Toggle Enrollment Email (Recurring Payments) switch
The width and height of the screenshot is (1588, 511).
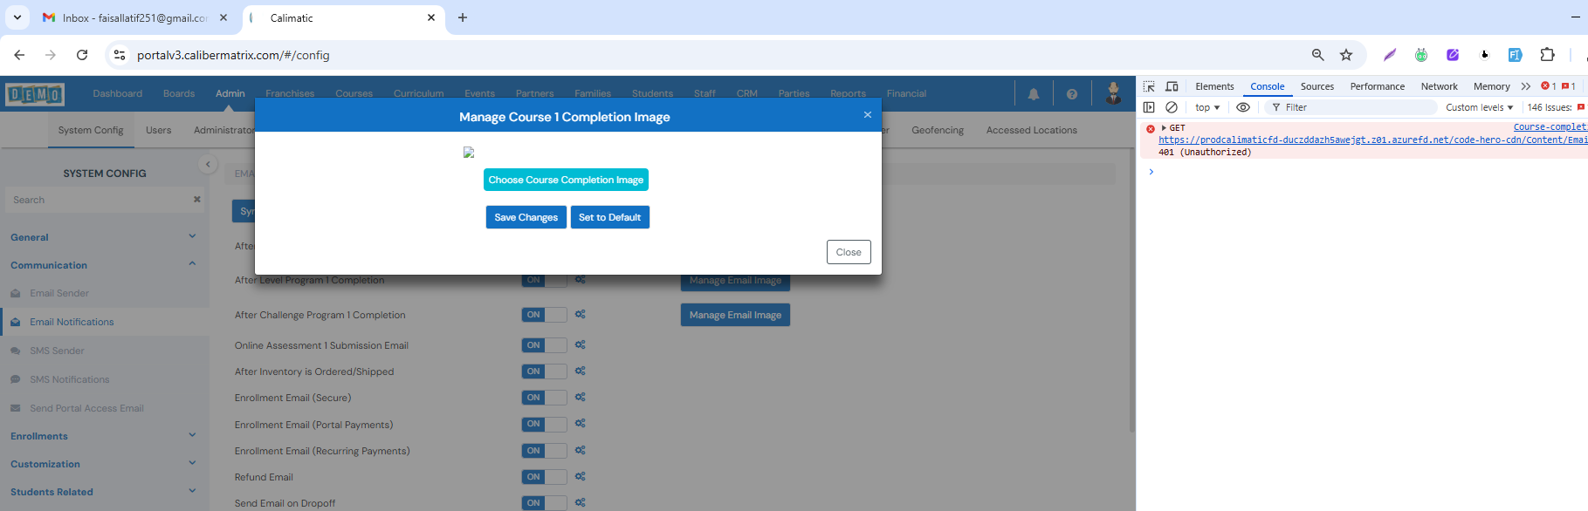[544, 451]
